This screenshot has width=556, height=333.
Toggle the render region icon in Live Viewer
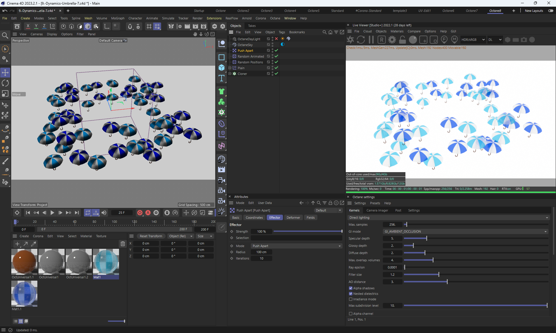tap(382, 40)
